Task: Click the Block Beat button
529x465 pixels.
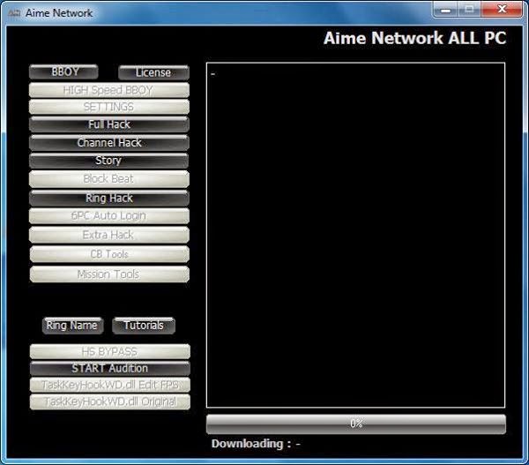Action: click(109, 178)
